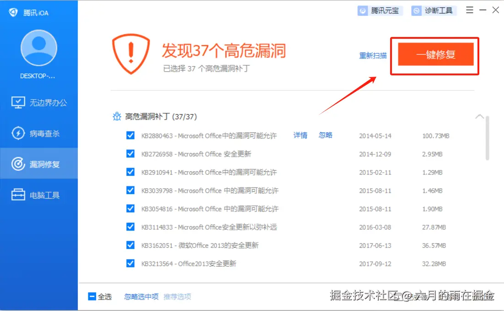Viewport: 504px width, 311px height.
Task: Click 忽略 for KB2880463
Action: 325,136
